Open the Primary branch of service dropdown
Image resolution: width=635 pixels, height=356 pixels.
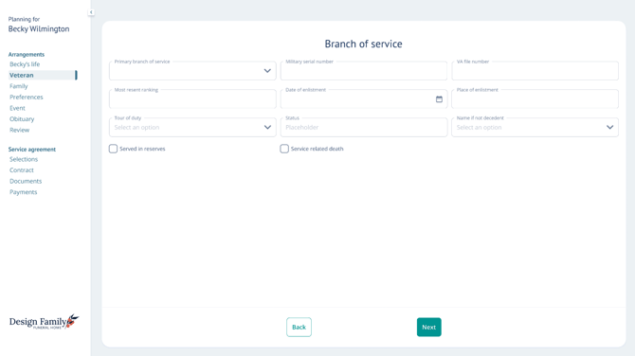pyautogui.click(x=192, y=71)
